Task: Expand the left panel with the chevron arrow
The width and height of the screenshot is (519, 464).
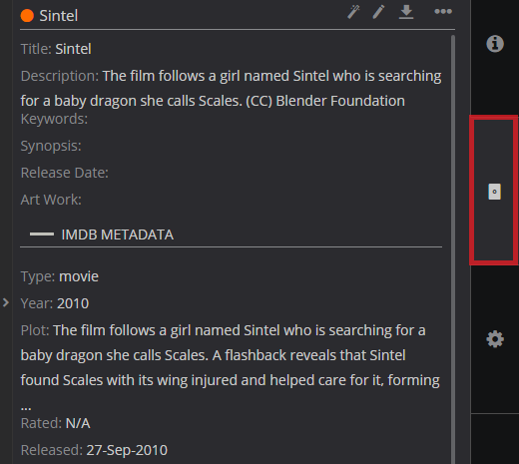Action: pyautogui.click(x=6, y=302)
